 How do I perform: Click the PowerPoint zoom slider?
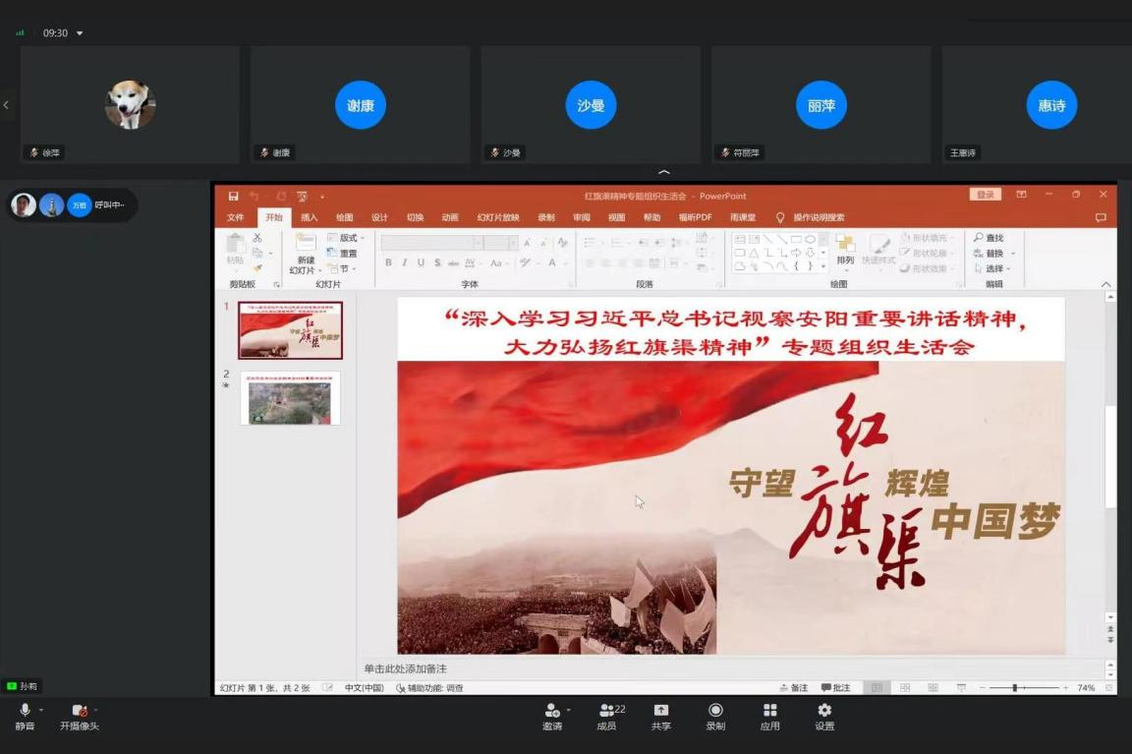(x=1015, y=688)
